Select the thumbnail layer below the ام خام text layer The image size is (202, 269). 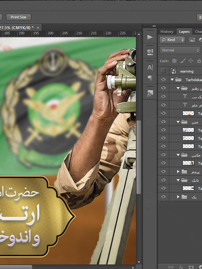point(188,113)
